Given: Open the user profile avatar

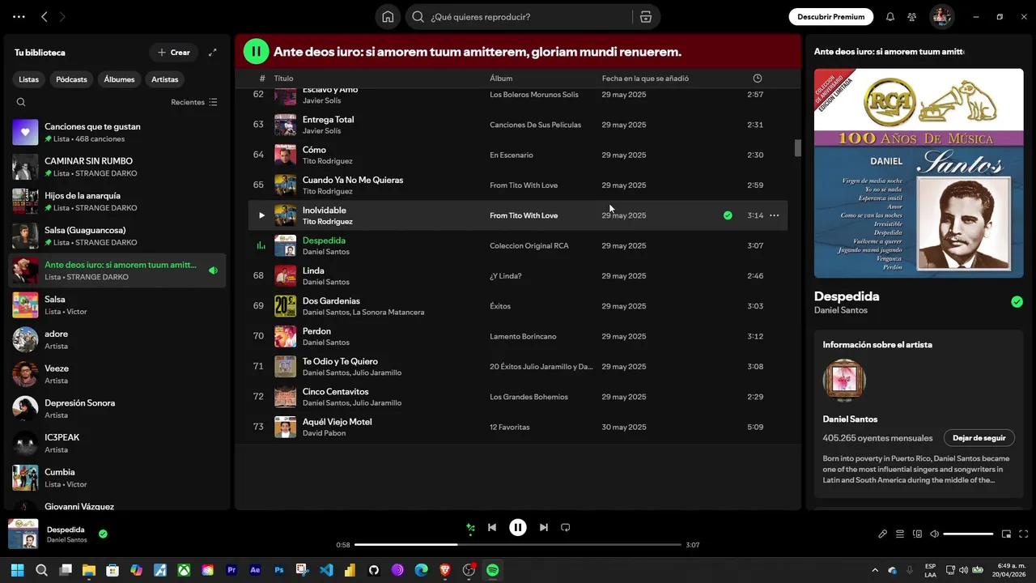Looking at the screenshot, I should (941, 17).
